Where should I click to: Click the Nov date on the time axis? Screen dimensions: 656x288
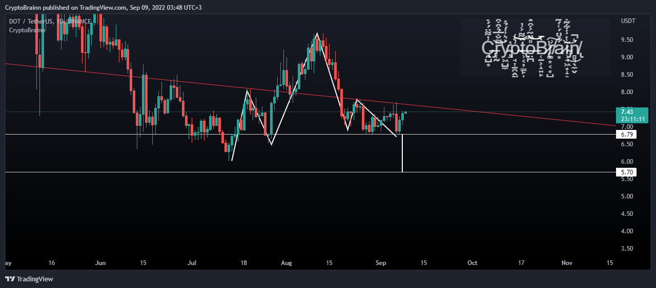click(567, 263)
